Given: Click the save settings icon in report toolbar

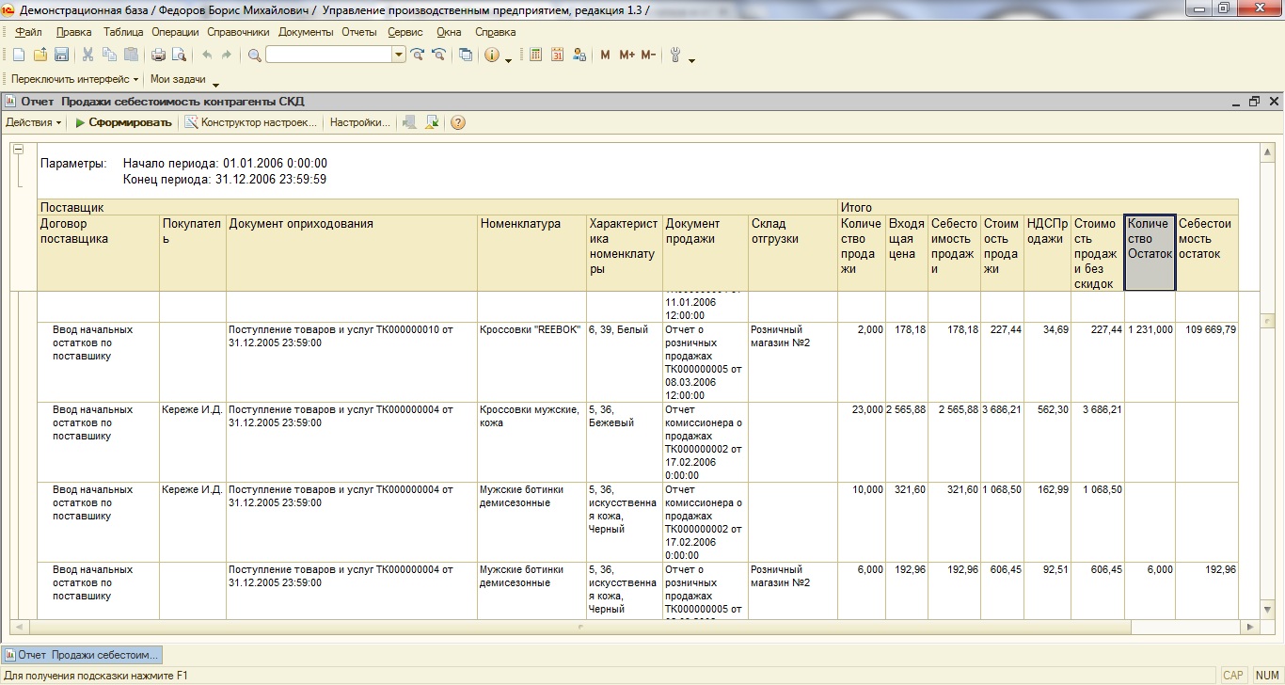Looking at the screenshot, I should pyautogui.click(x=433, y=122).
